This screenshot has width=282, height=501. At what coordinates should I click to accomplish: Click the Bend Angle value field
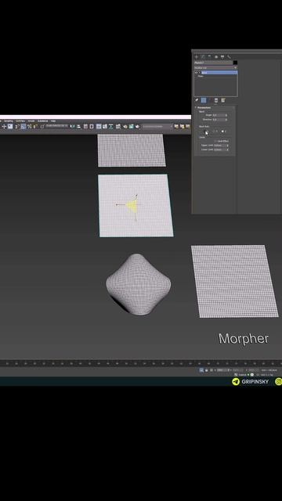click(x=220, y=115)
